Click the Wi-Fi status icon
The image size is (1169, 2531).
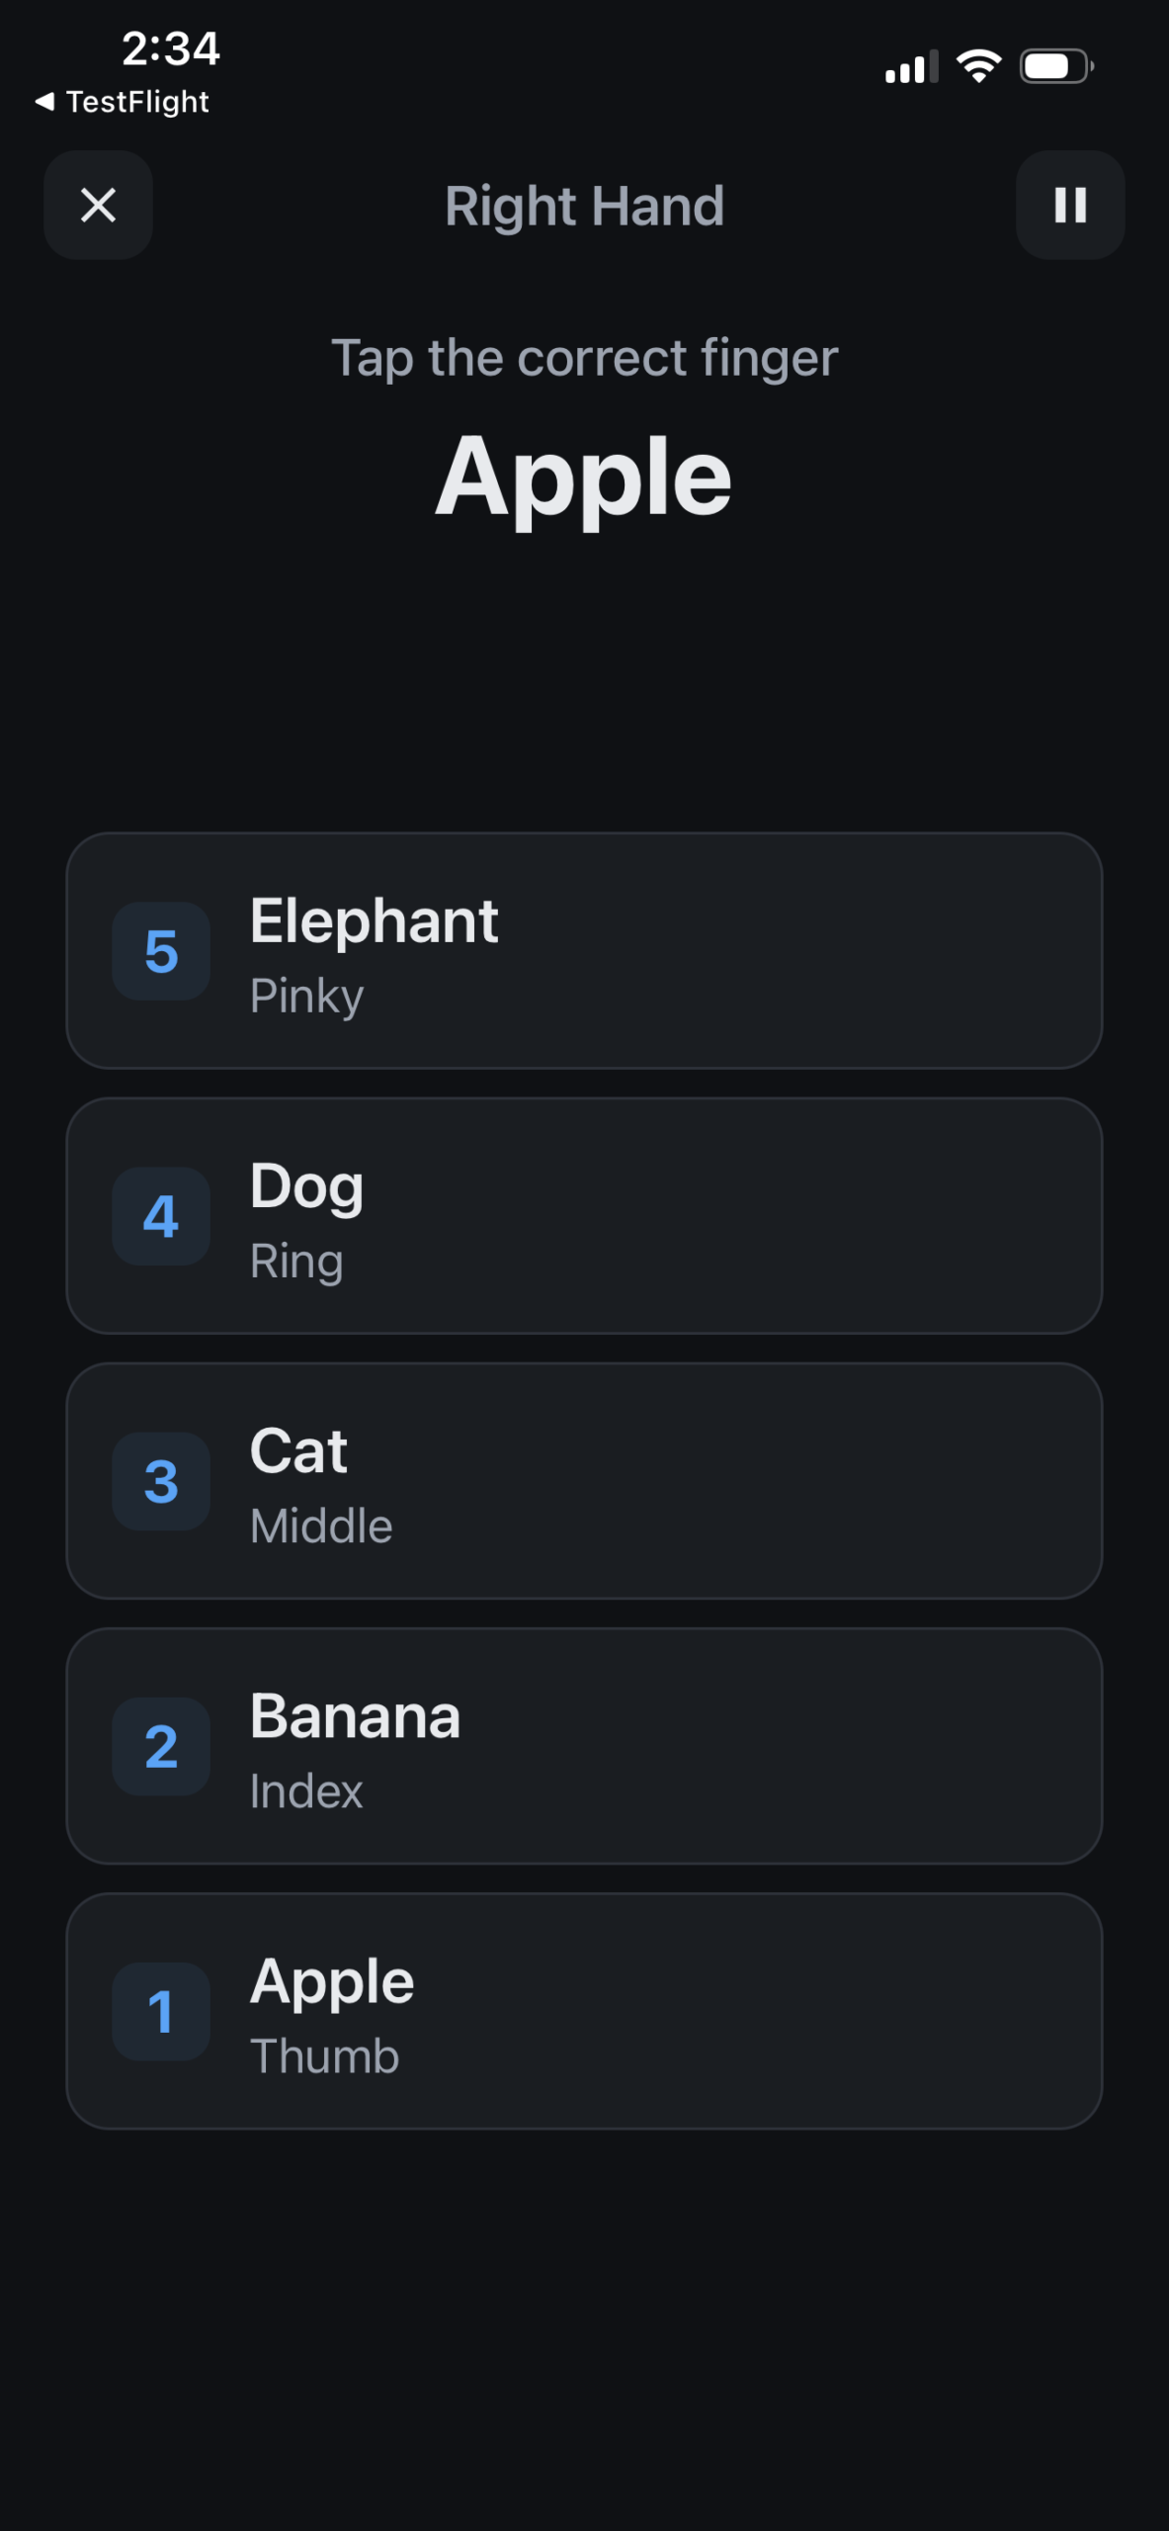[978, 66]
